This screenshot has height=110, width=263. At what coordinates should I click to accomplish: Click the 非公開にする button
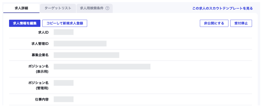coord(214,24)
